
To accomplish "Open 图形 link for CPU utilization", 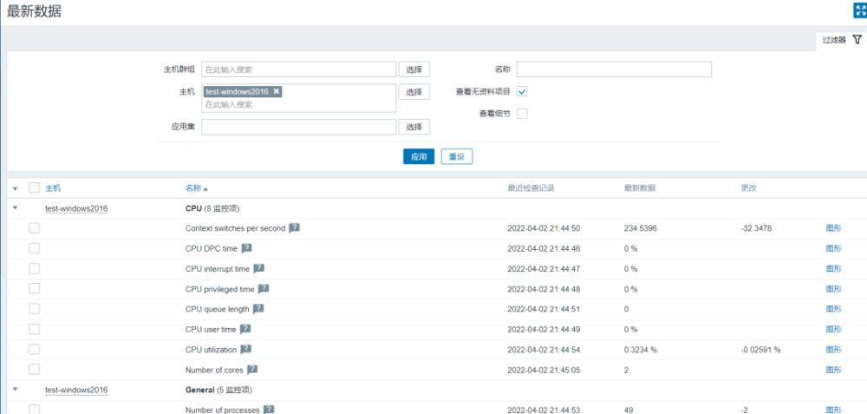I will tap(833, 349).
